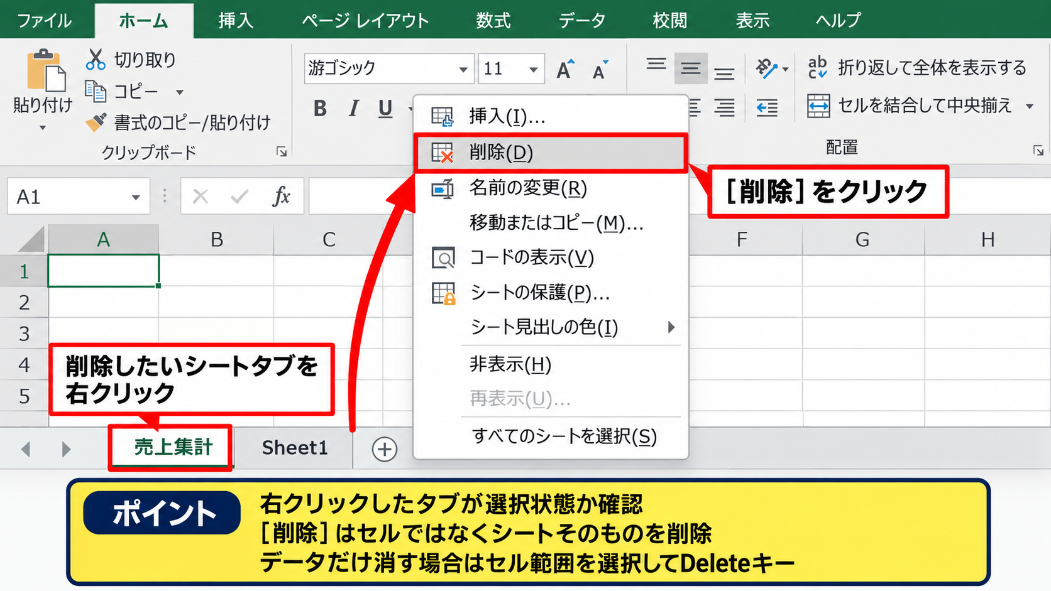Open the font name 游ゴシック dropdown

click(463, 69)
